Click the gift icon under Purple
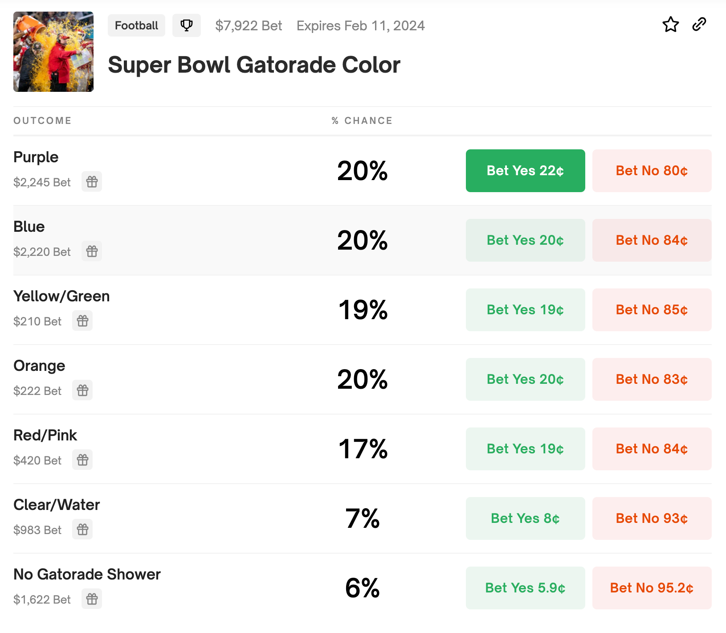 92,182
